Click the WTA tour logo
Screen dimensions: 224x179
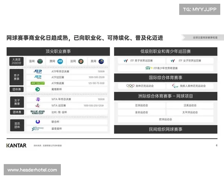pos(38,106)
